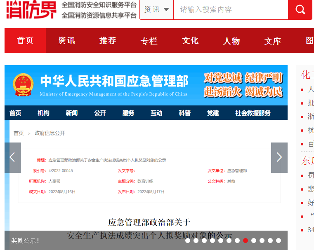This screenshot has height=250, width=314.
Task: Open the 文化 navigation tab
Action: pos(190,40)
